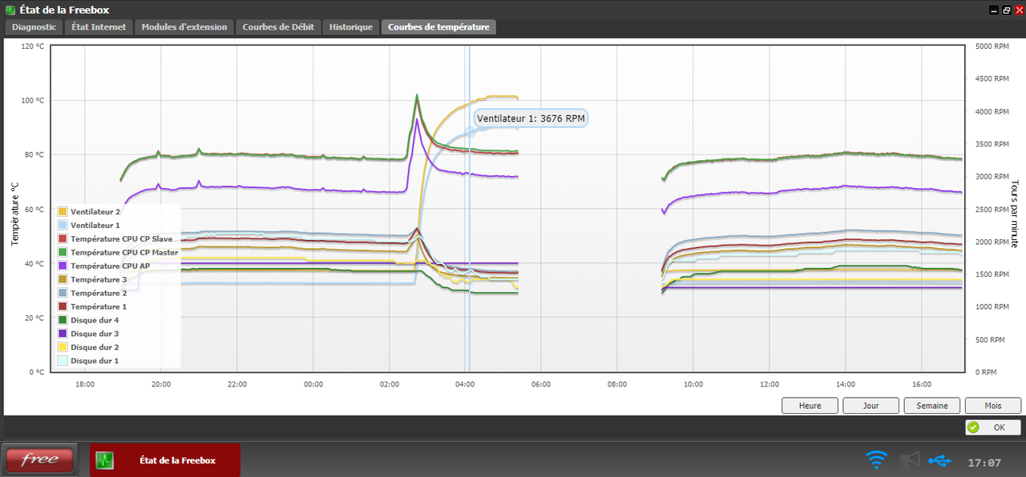Click the Disque dur 2 legend swatch
Image resolution: width=1026 pixels, height=477 pixels.
point(63,347)
